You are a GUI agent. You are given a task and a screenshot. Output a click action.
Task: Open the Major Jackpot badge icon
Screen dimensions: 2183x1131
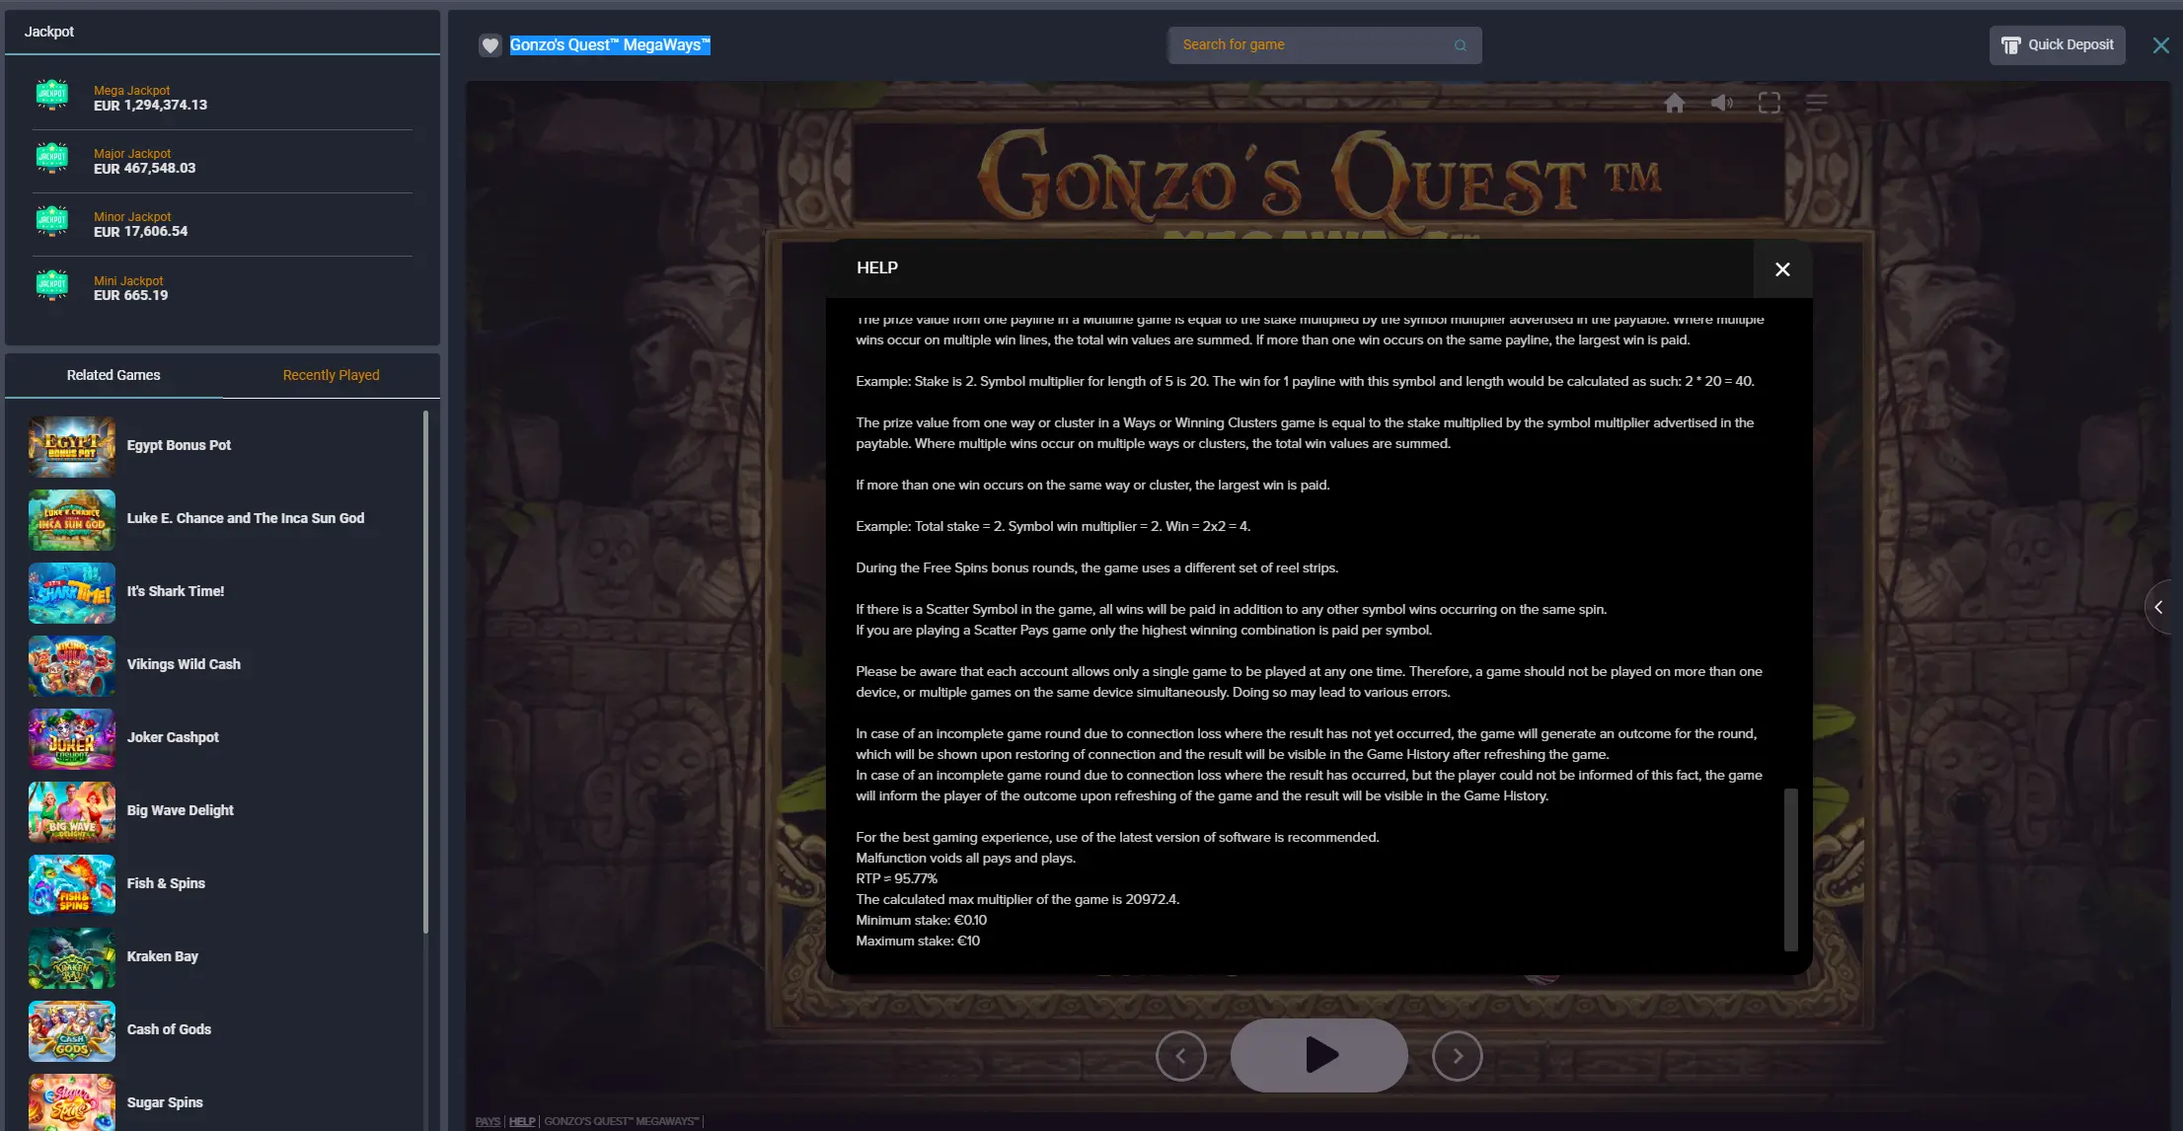[x=51, y=158]
